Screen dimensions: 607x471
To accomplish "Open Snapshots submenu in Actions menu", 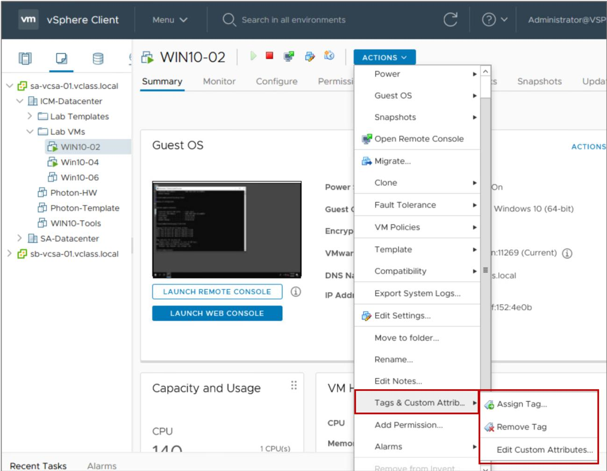I will (417, 117).
